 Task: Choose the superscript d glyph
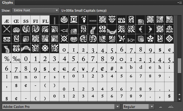click(140, 68)
